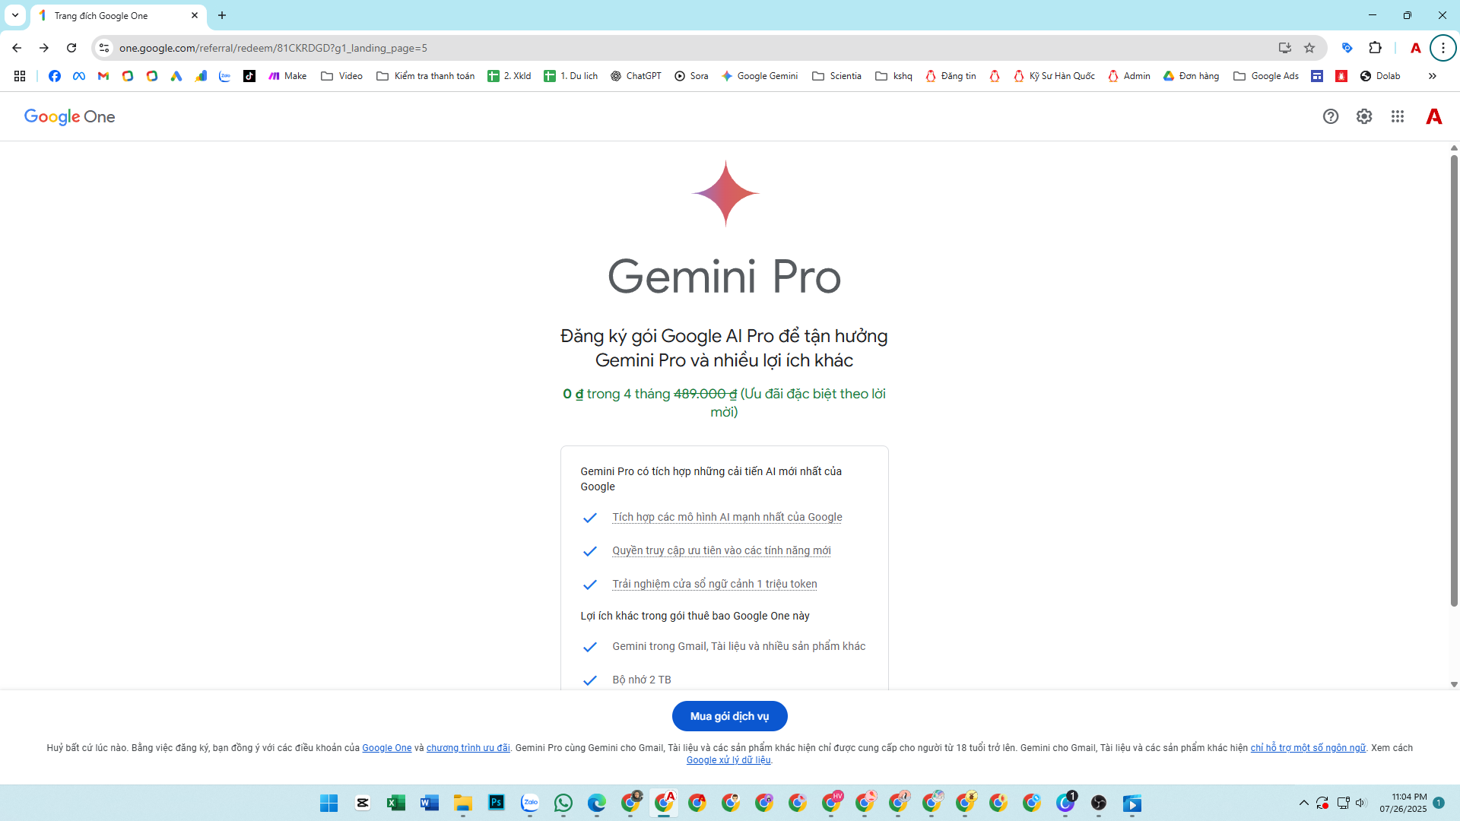Show more bookmarks with chevron

[x=1432, y=76]
